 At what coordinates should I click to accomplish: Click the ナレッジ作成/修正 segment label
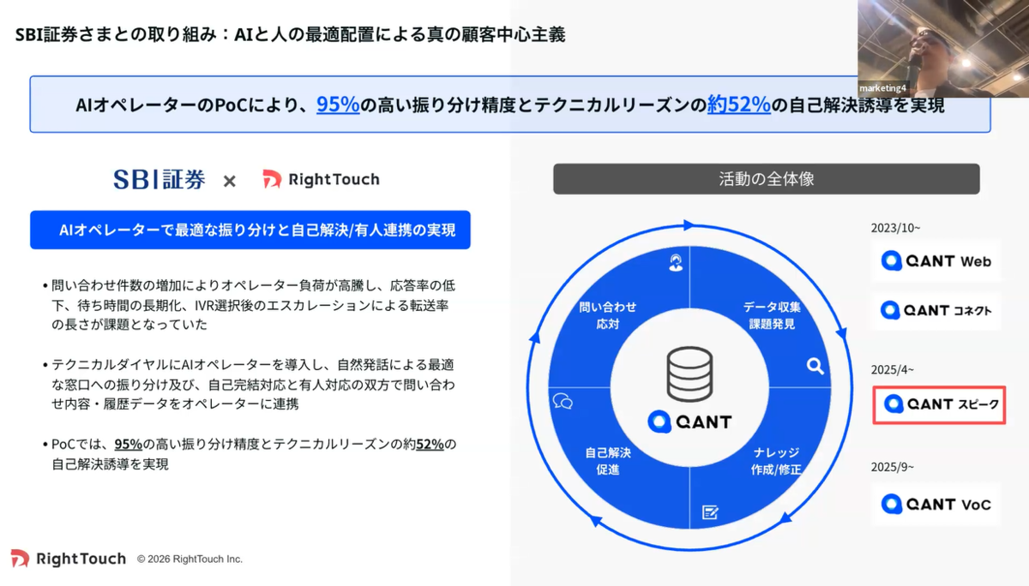click(777, 461)
